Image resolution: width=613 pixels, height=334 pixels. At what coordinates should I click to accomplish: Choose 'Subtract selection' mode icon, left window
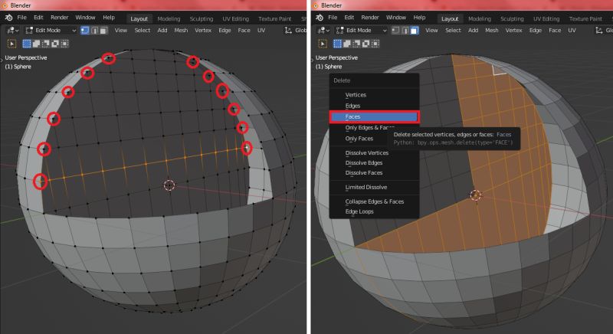[x=45, y=44]
